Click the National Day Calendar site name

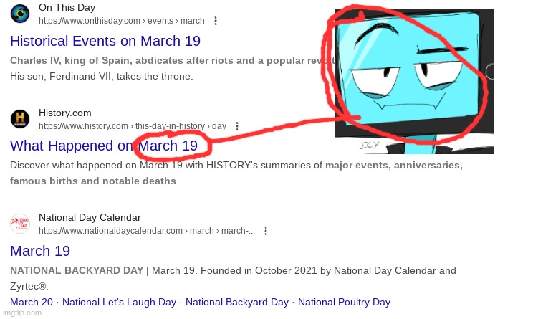click(90, 218)
